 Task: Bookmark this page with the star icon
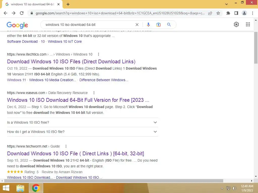click(x=218, y=13)
